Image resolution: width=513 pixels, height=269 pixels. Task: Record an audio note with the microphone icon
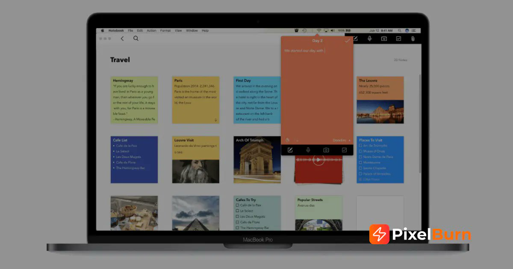(369, 38)
